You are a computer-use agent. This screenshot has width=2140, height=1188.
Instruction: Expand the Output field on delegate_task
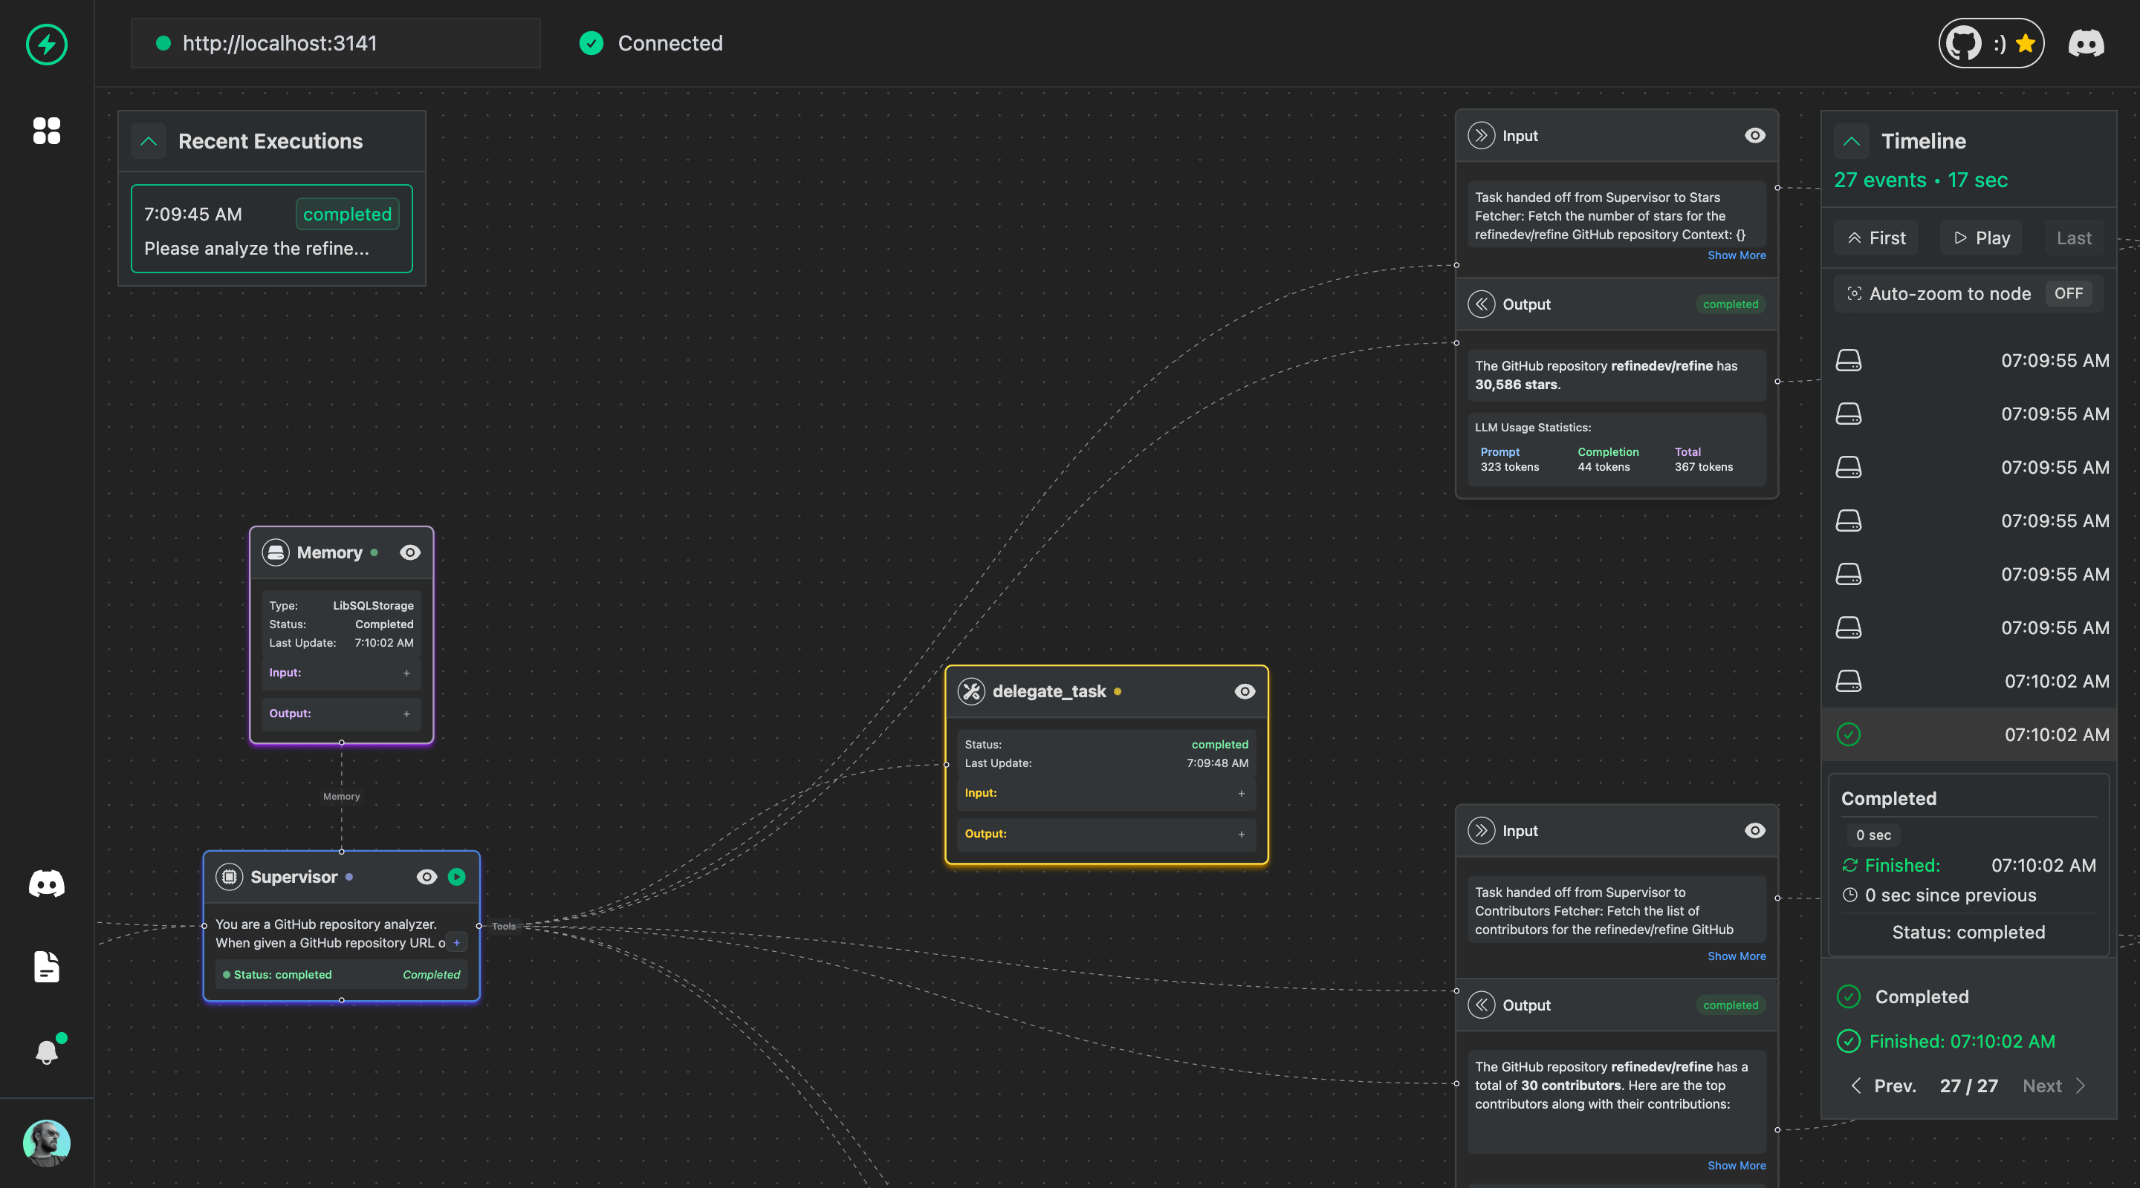pos(1241,835)
